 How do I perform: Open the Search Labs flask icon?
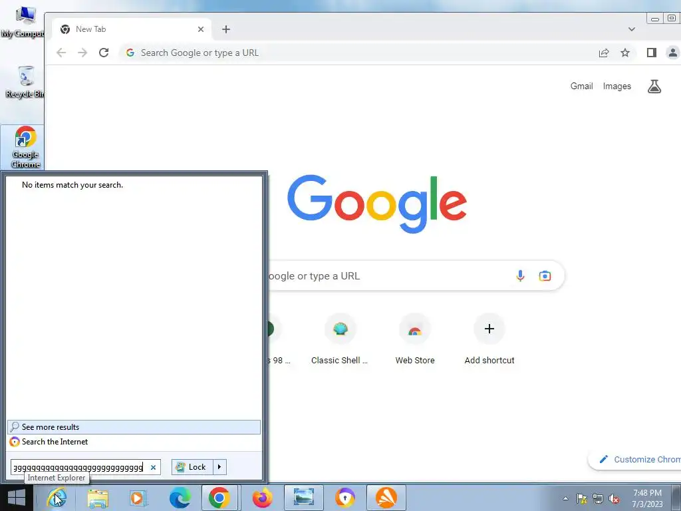coord(654,86)
